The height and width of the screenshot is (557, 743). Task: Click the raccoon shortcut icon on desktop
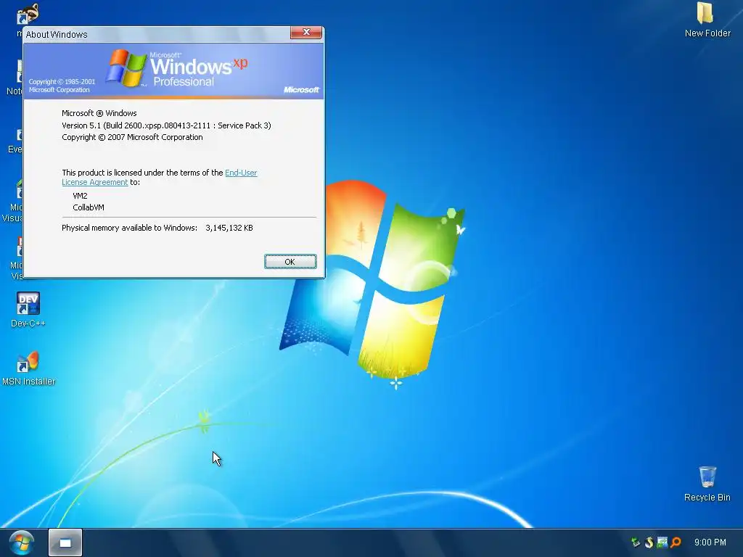pyautogui.click(x=28, y=13)
